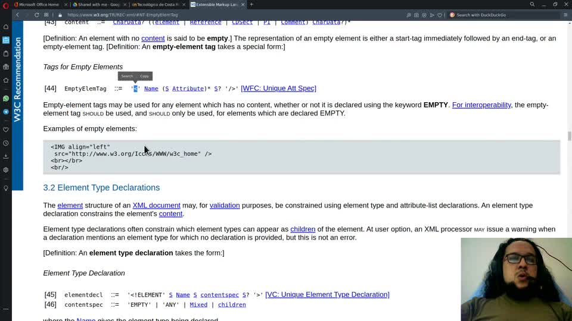This screenshot has width=572, height=321.
Task: Open the Mixed link in rule 46
Action: click(x=198, y=304)
